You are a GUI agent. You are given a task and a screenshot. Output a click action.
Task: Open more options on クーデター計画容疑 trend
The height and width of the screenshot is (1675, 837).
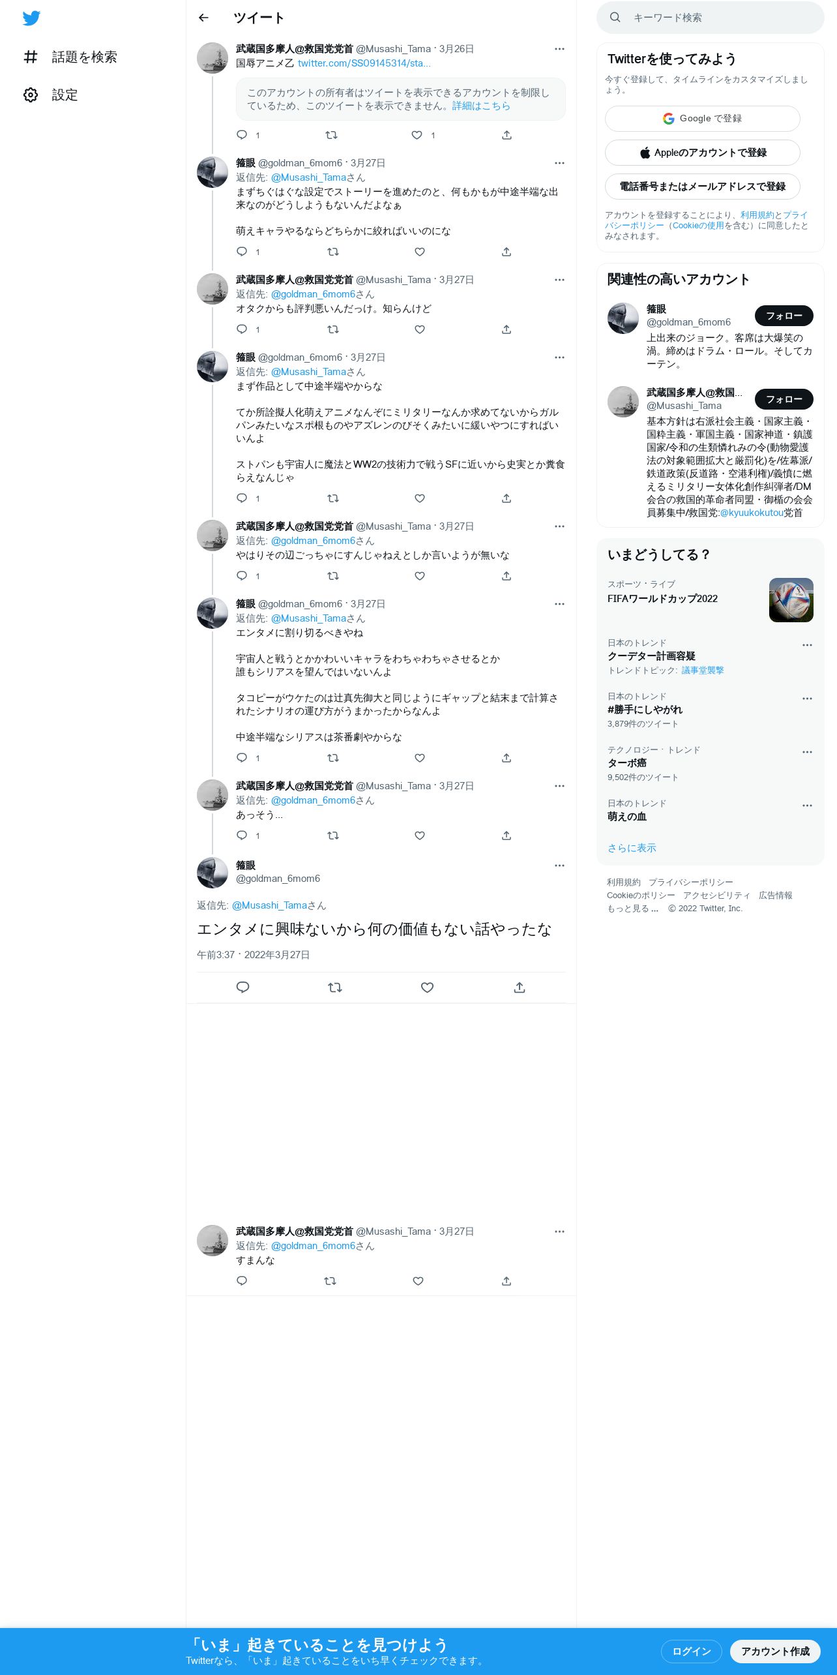point(807,645)
